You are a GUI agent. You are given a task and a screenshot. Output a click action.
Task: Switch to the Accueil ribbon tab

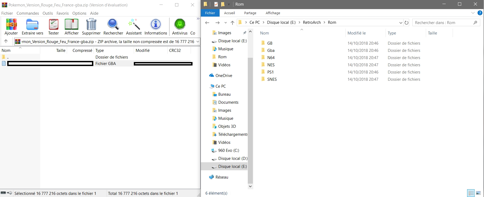tap(230, 13)
